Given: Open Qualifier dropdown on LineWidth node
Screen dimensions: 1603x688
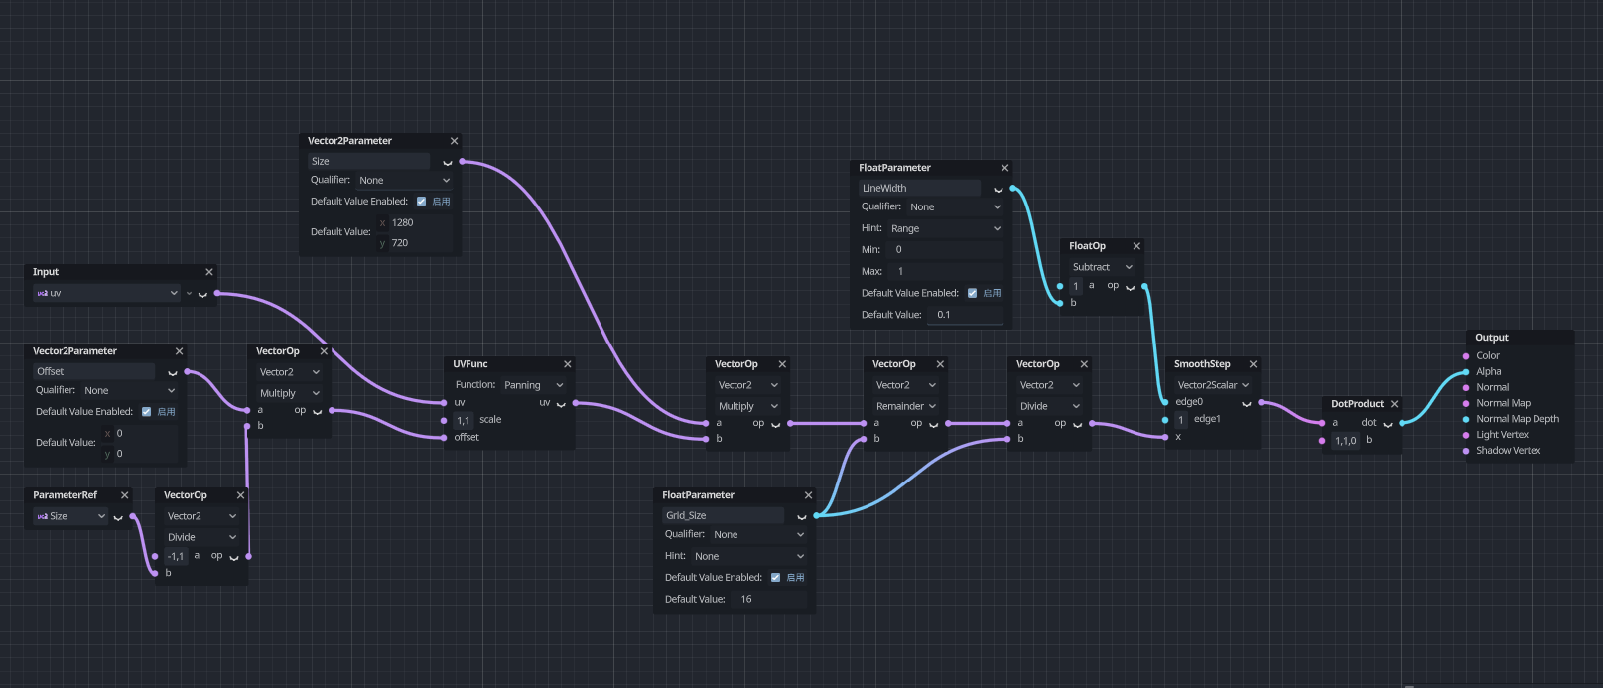Looking at the screenshot, I should coord(955,207).
